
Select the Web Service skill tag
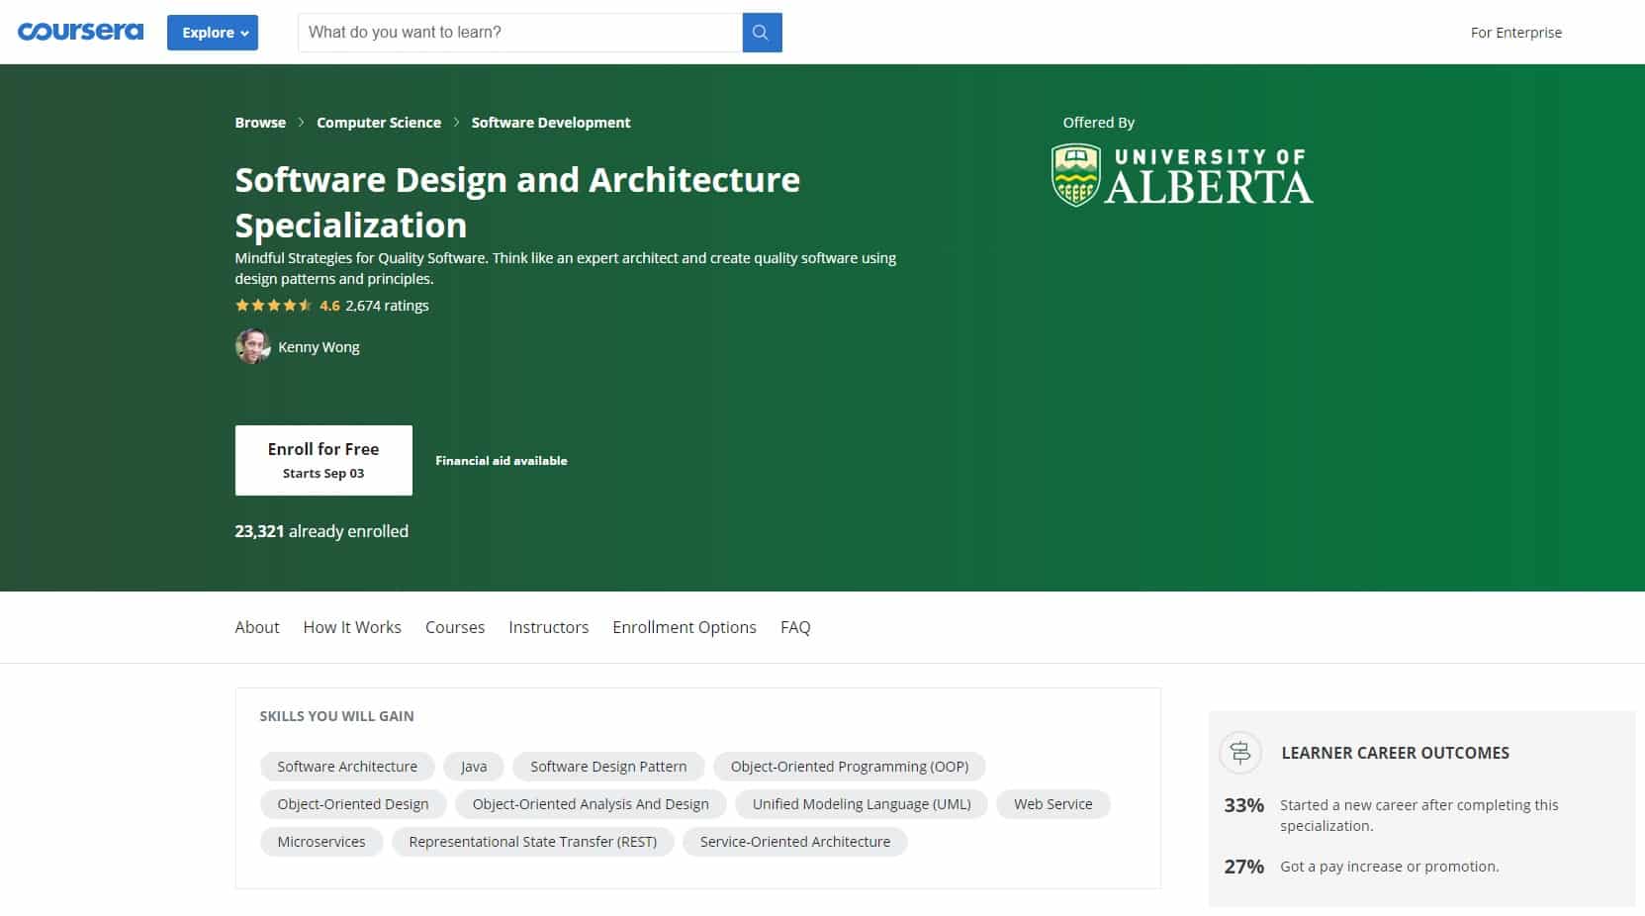(1053, 804)
